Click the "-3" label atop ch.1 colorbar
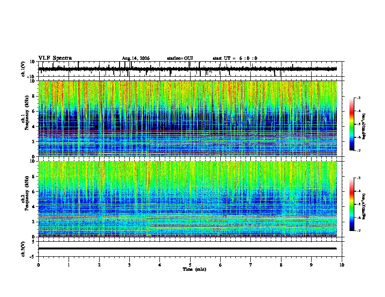385x297 pixels. coord(359,98)
